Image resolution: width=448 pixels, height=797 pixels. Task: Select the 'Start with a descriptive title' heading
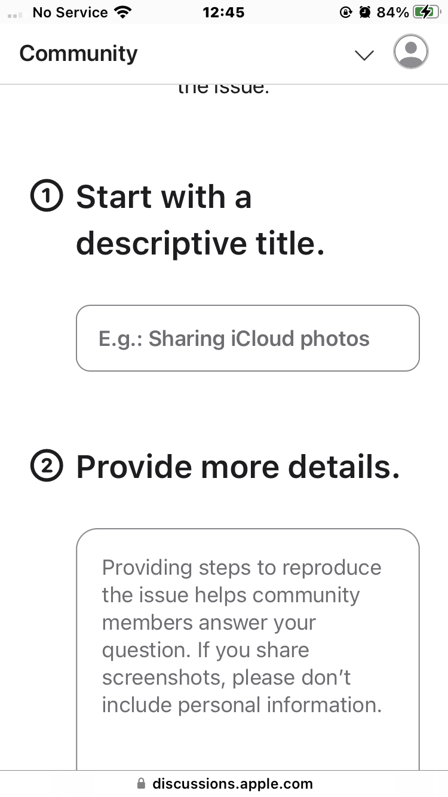click(x=200, y=220)
